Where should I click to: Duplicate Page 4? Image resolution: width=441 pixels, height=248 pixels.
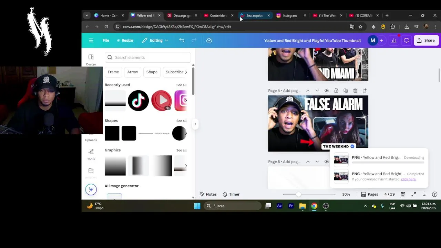pyautogui.click(x=346, y=91)
